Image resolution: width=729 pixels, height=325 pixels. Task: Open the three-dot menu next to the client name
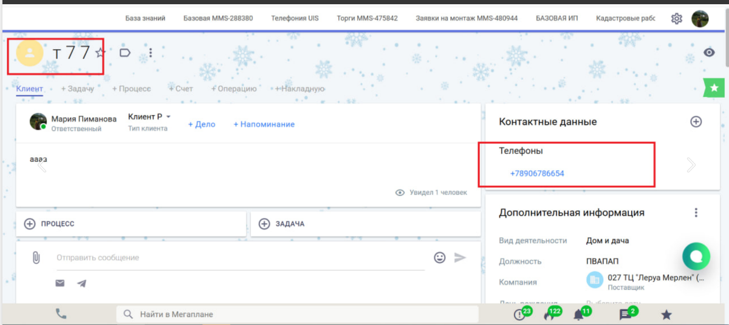tap(151, 53)
